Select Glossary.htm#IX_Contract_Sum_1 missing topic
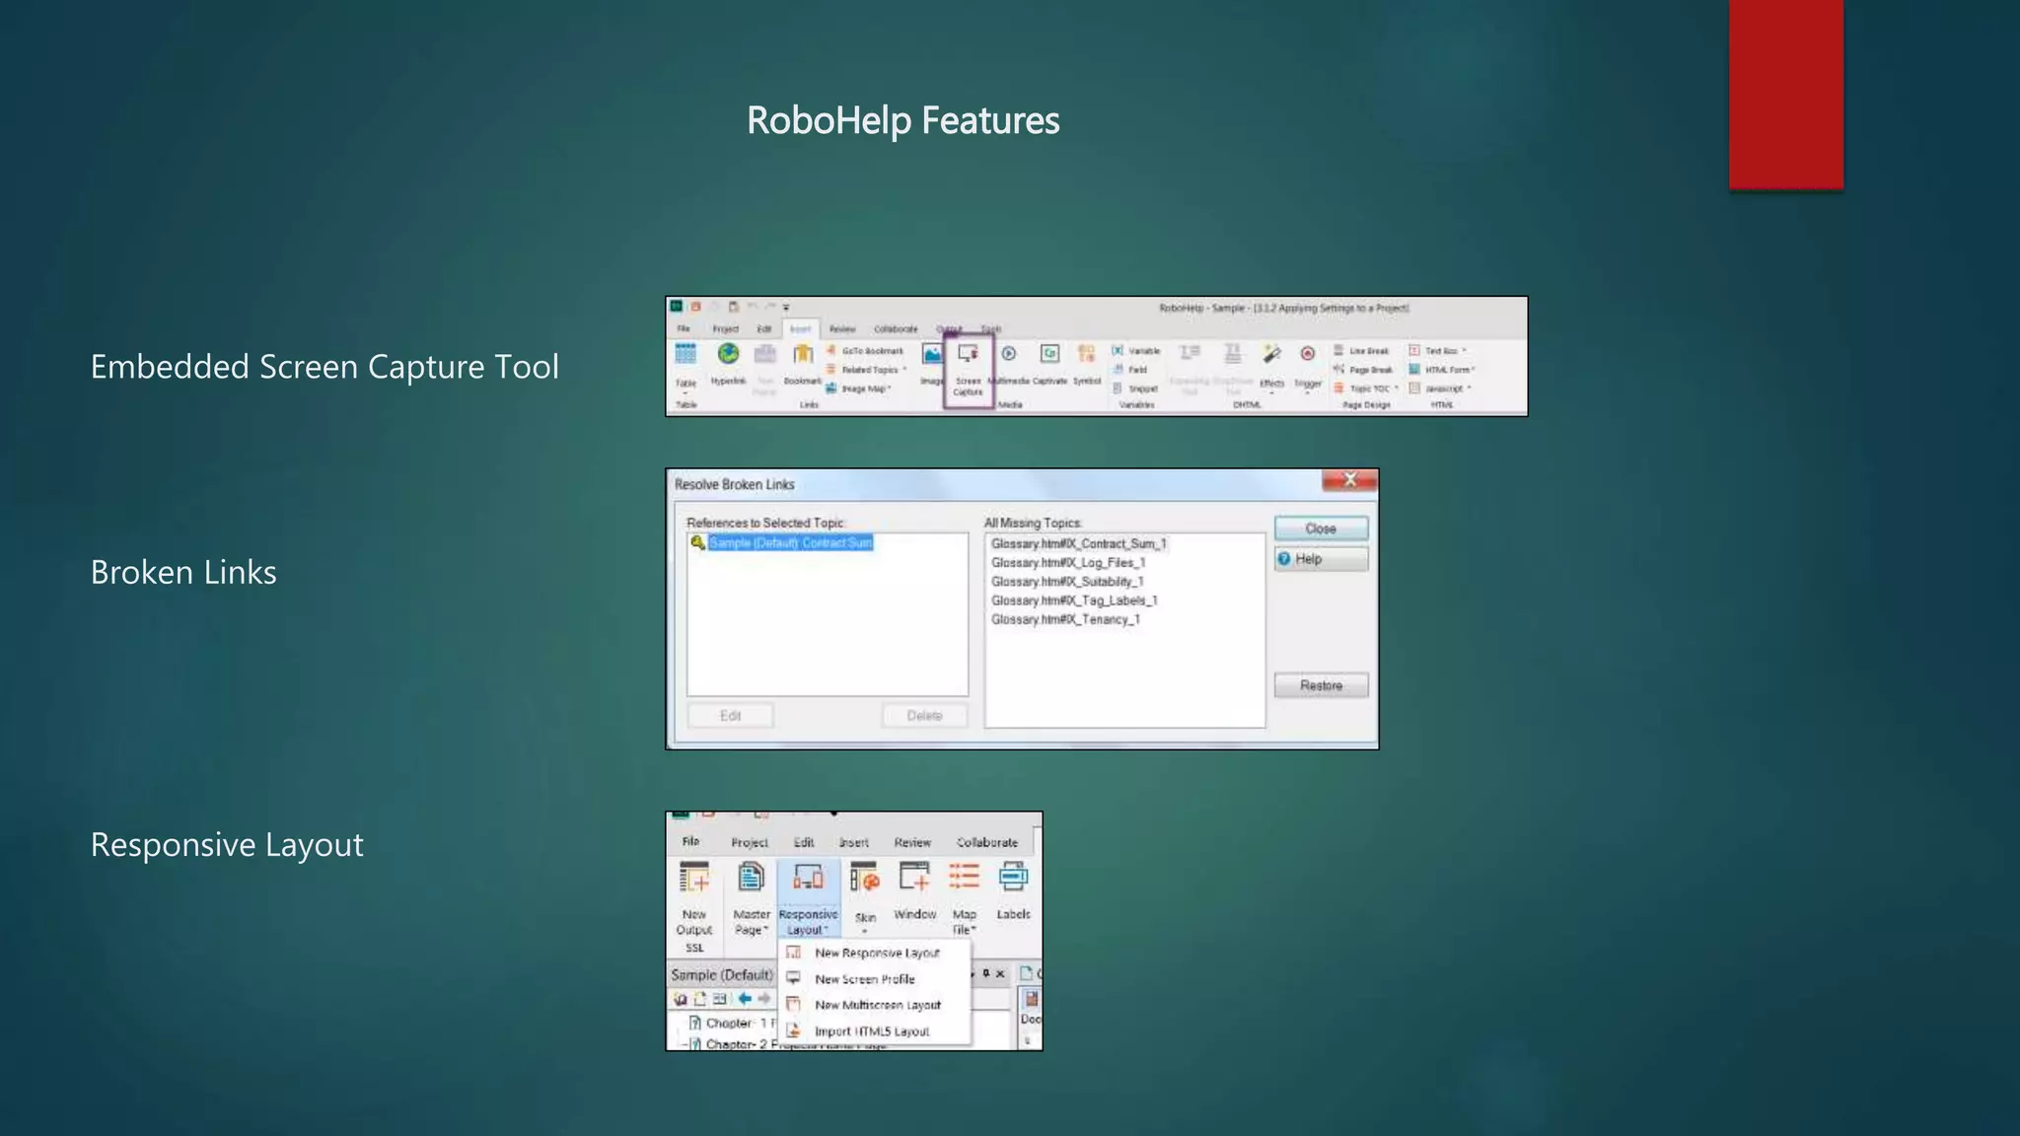This screenshot has width=2020, height=1136. click(1078, 544)
